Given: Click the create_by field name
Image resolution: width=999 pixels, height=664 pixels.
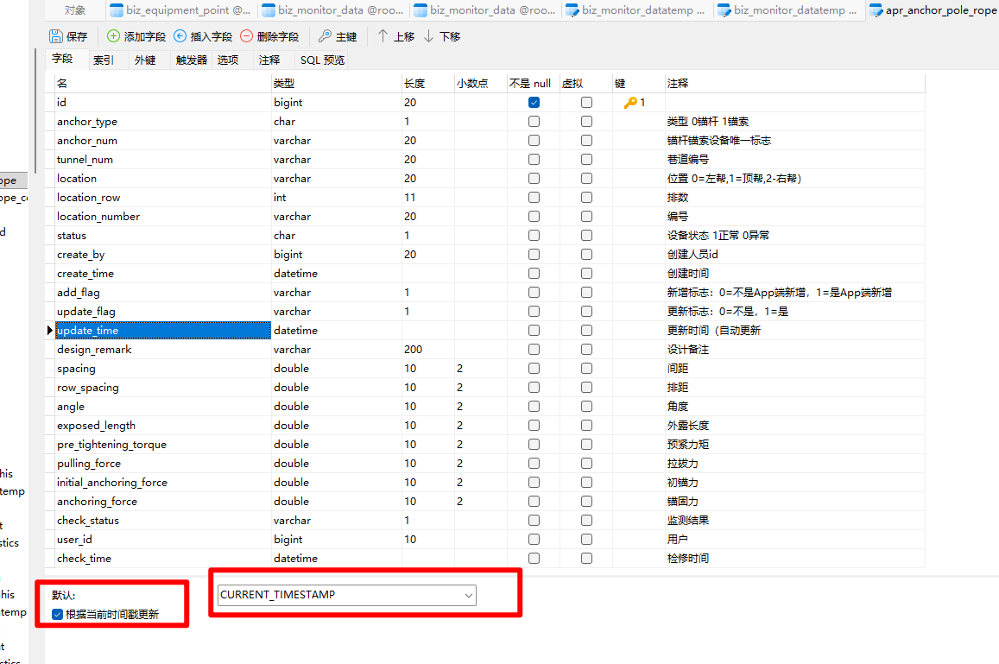Looking at the screenshot, I should pyautogui.click(x=81, y=255).
